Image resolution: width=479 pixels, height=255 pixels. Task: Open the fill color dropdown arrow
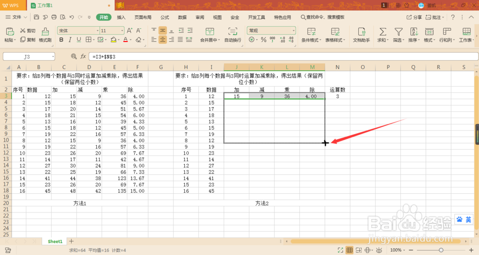click(x=118, y=40)
